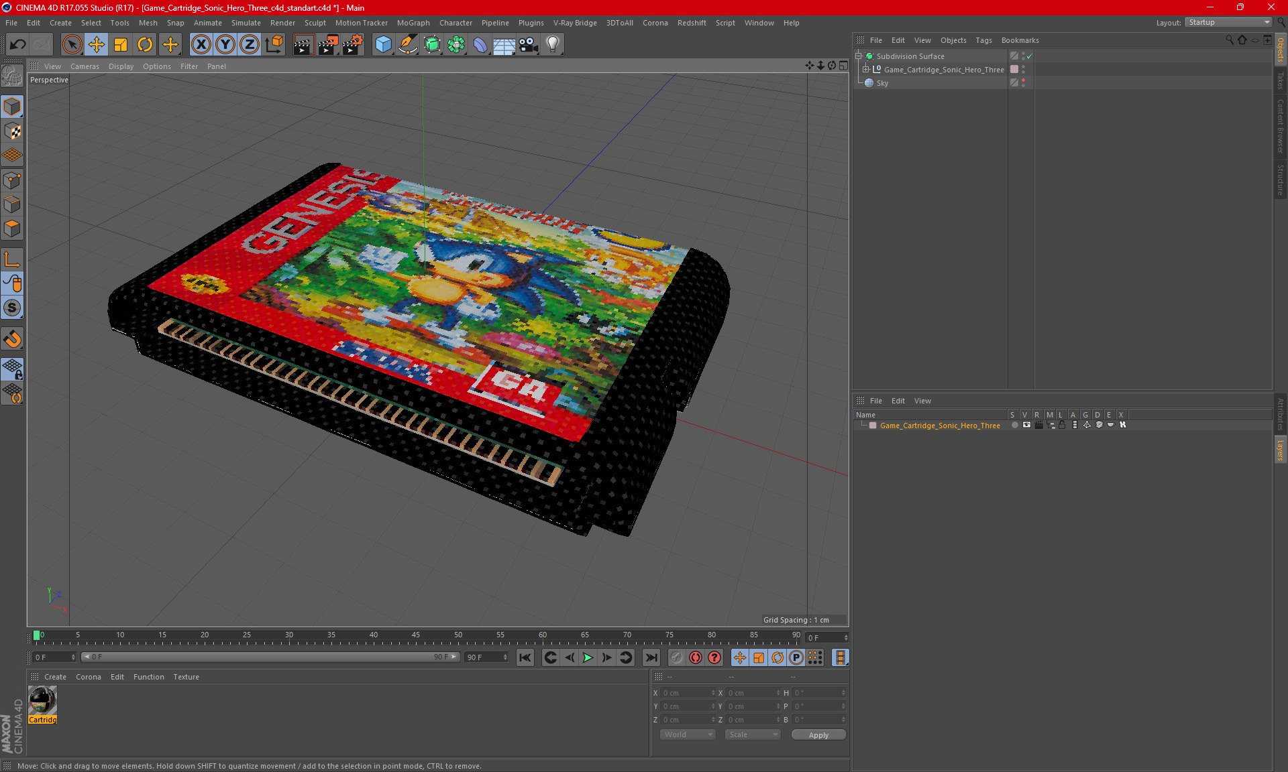Click the MoGraph Array generator icon
Screen dimensions: 1288x772
click(x=456, y=45)
